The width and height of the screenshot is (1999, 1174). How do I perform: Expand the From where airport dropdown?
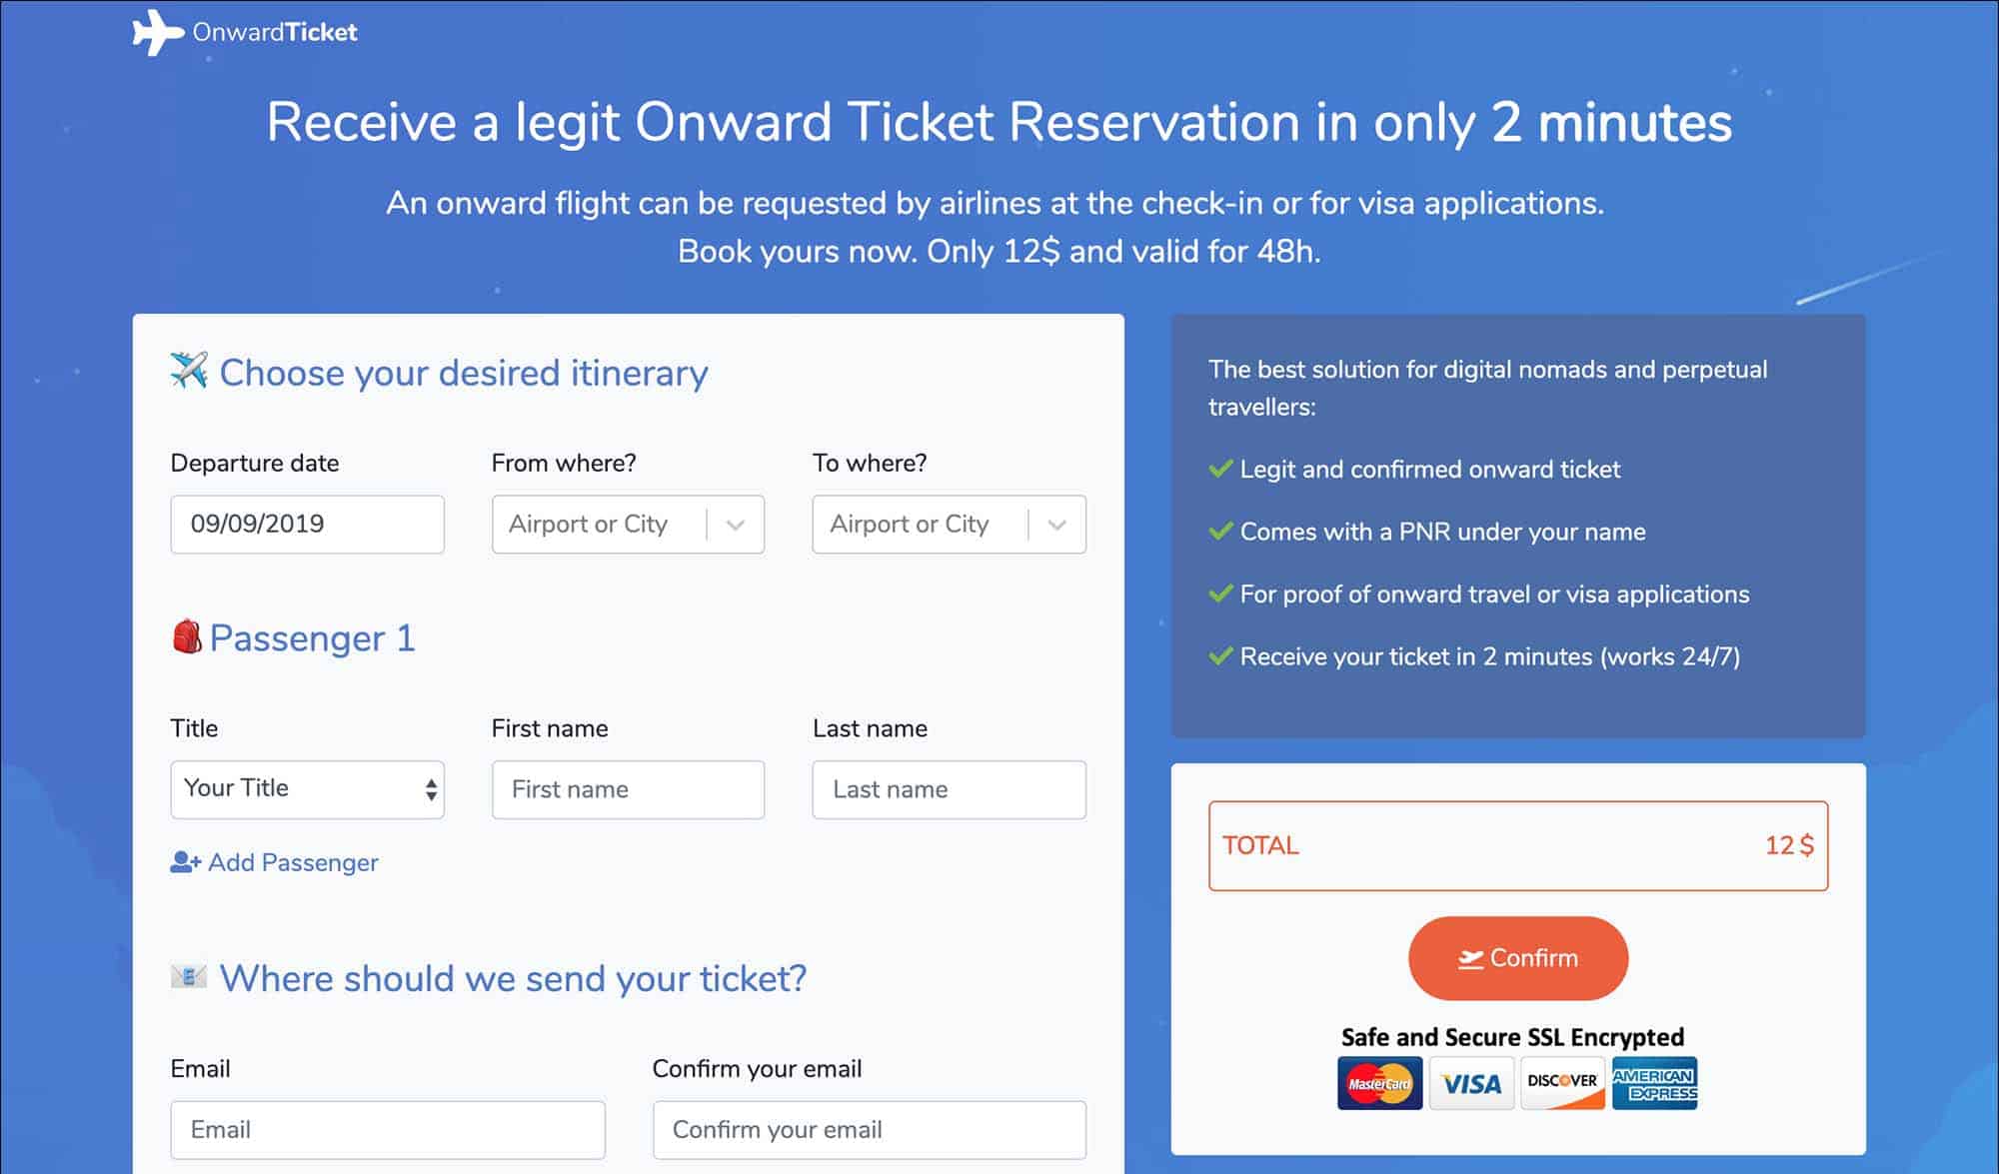coord(737,523)
